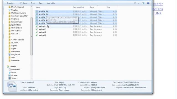Open the MathEasySolutions folder
This screenshot has width=177, height=99.
[19, 13]
